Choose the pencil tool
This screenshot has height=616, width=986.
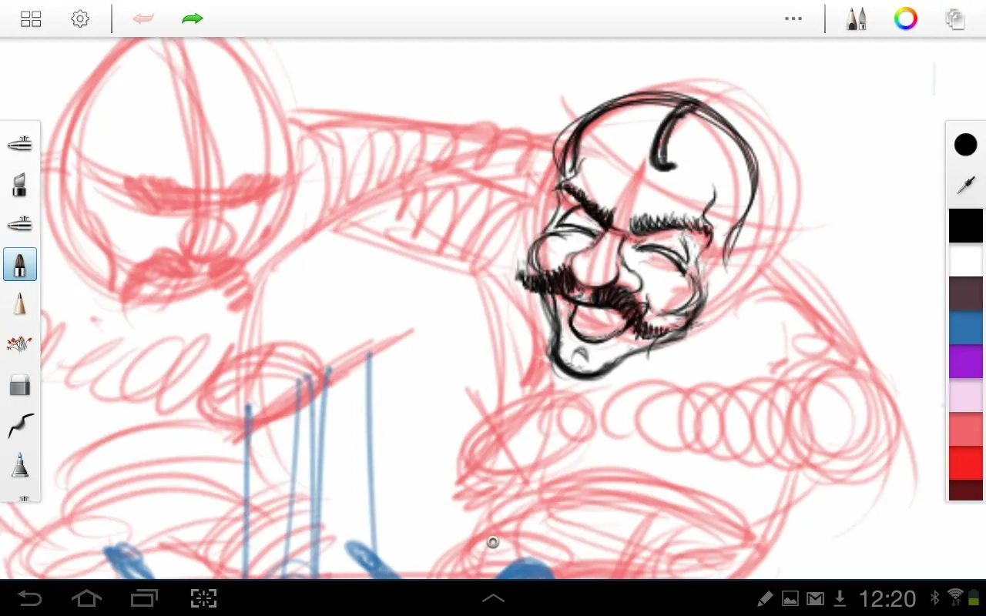click(20, 304)
